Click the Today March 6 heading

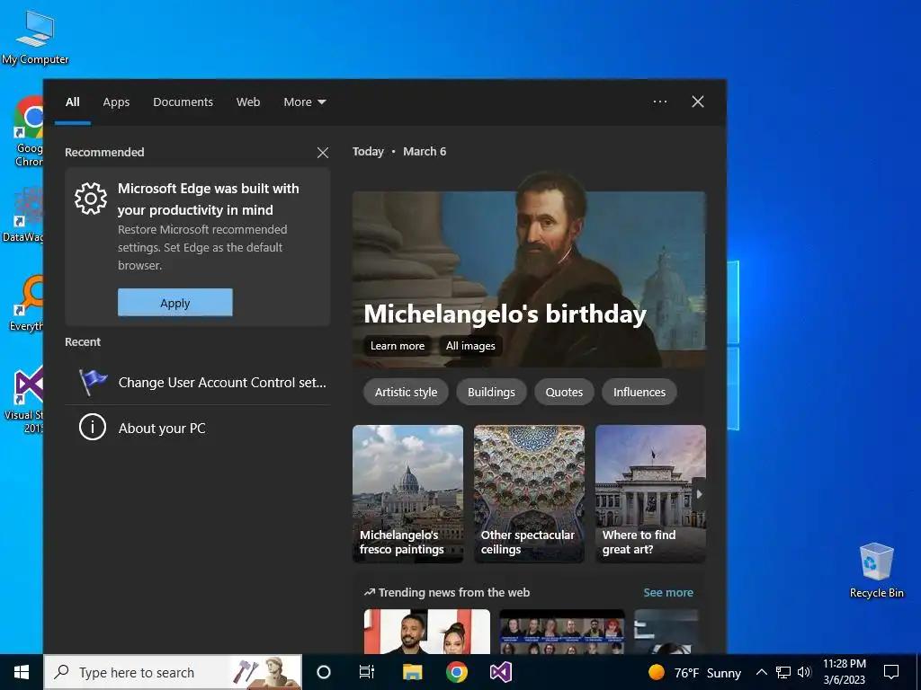[399, 151]
